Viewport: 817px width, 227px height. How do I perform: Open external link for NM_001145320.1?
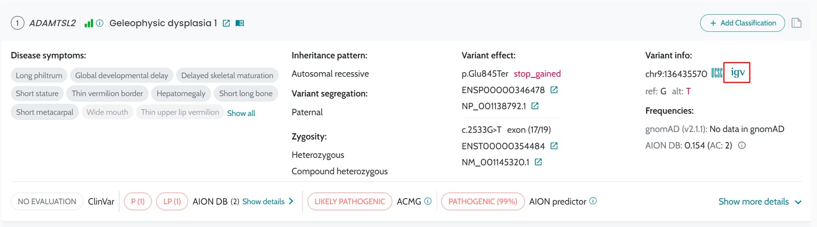538,162
